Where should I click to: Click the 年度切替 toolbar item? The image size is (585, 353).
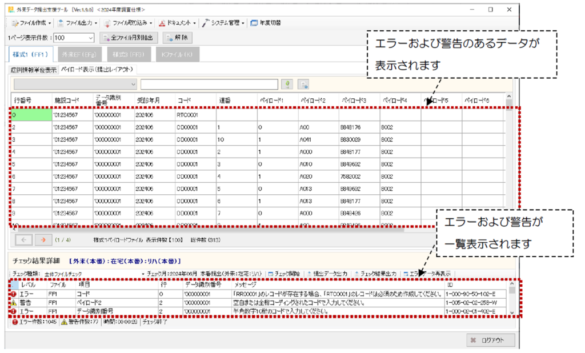pos(266,23)
